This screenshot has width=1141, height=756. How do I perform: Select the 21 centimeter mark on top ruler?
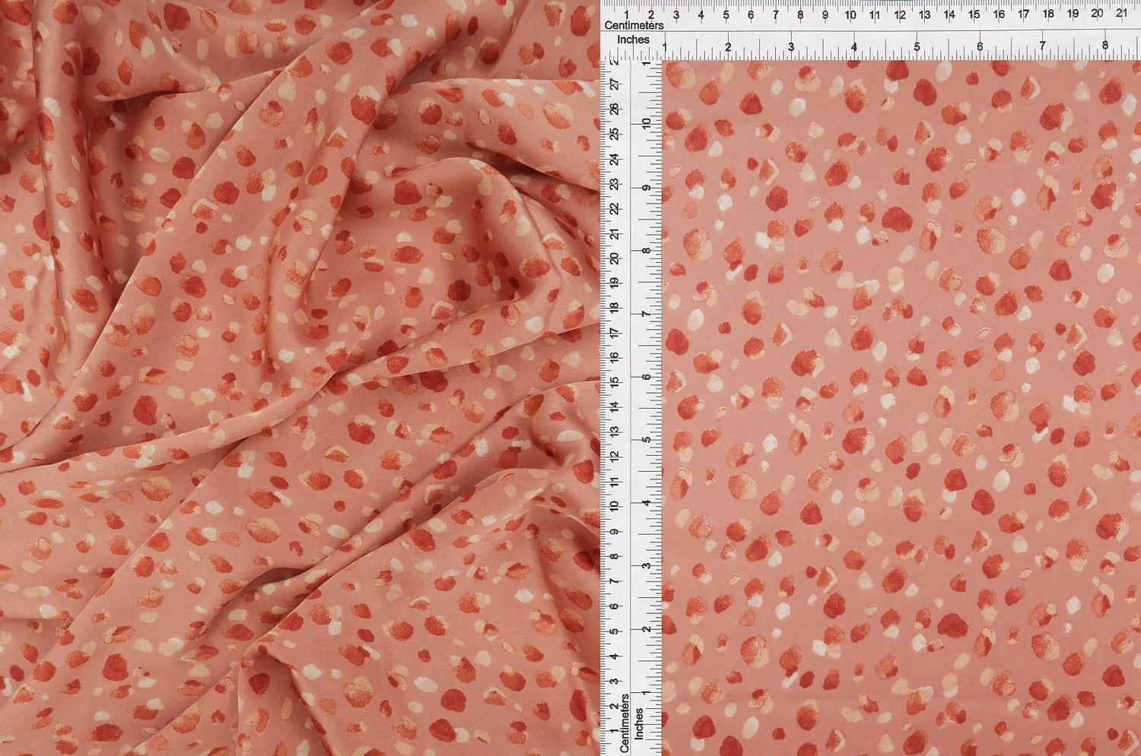click(1121, 14)
